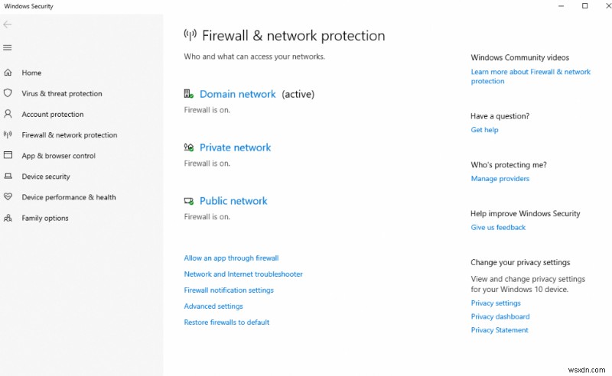Select the Virus & threat protection shield icon

click(8, 93)
